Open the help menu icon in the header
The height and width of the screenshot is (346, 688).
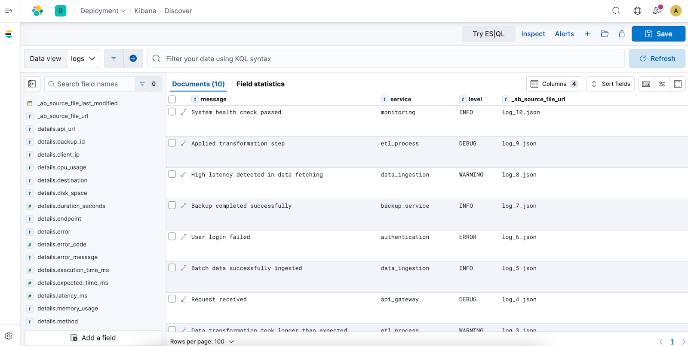pyautogui.click(x=637, y=11)
